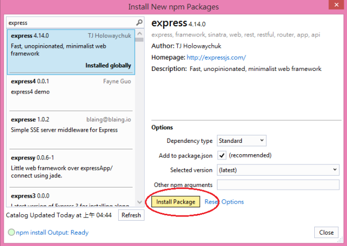Click the Refresh catalog button
The width and height of the screenshot is (347, 246).
pyautogui.click(x=131, y=215)
